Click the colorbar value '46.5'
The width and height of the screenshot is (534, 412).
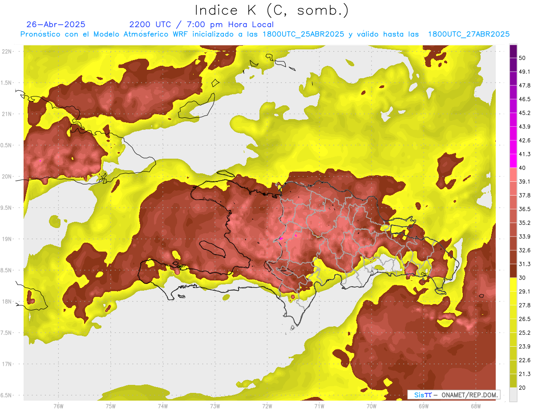pyautogui.click(x=525, y=99)
